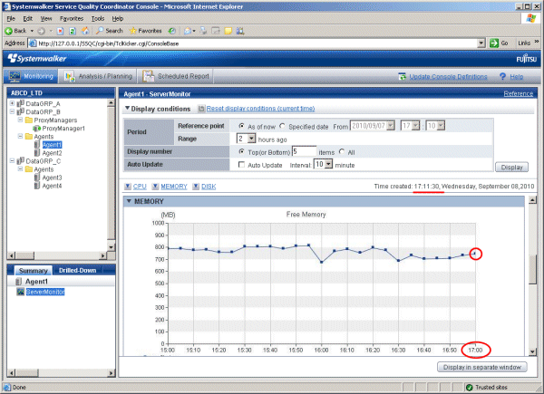This screenshot has width=544, height=394.
Task: Collapse the DataGRP_B tree node
Action: click(12, 111)
